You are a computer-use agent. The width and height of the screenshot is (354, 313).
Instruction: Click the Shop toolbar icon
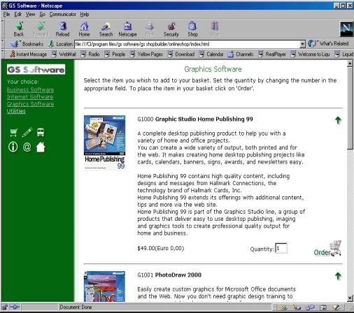tap(192, 29)
